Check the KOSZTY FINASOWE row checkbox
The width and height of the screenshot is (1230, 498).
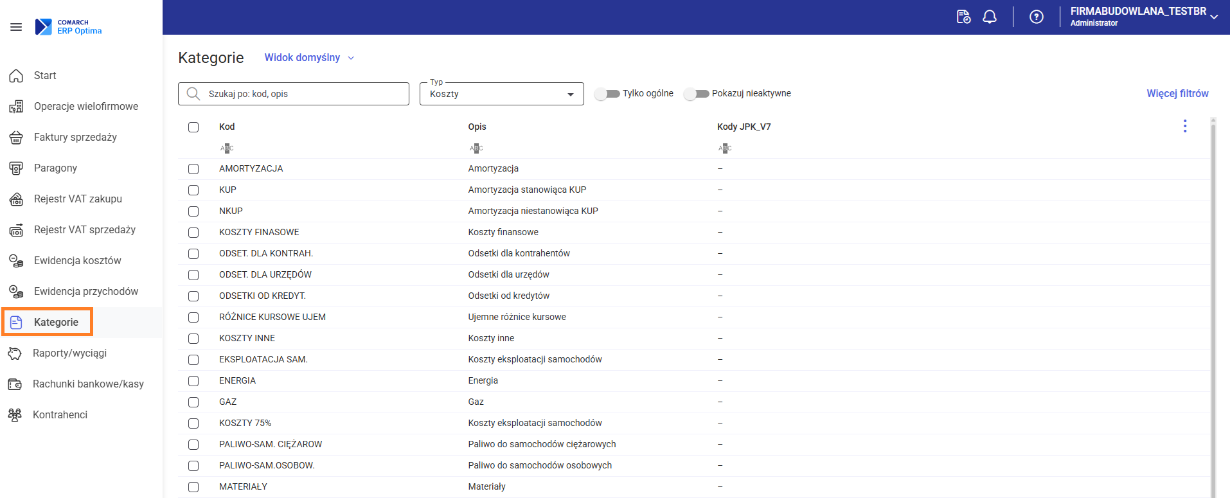click(x=193, y=233)
